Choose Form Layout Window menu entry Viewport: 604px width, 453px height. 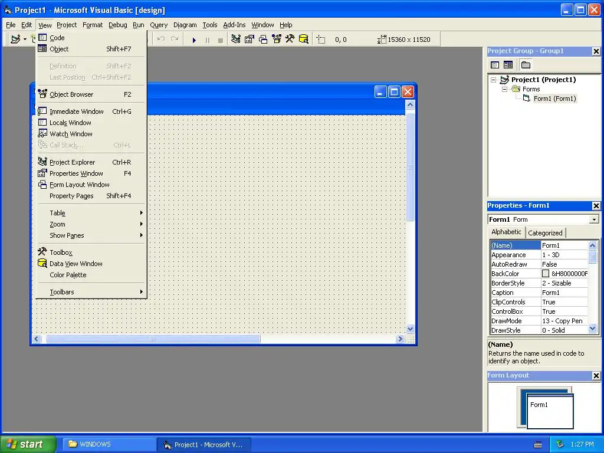click(91, 185)
